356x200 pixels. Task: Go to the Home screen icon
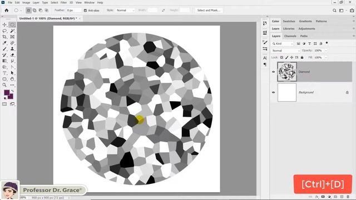point(7,10)
